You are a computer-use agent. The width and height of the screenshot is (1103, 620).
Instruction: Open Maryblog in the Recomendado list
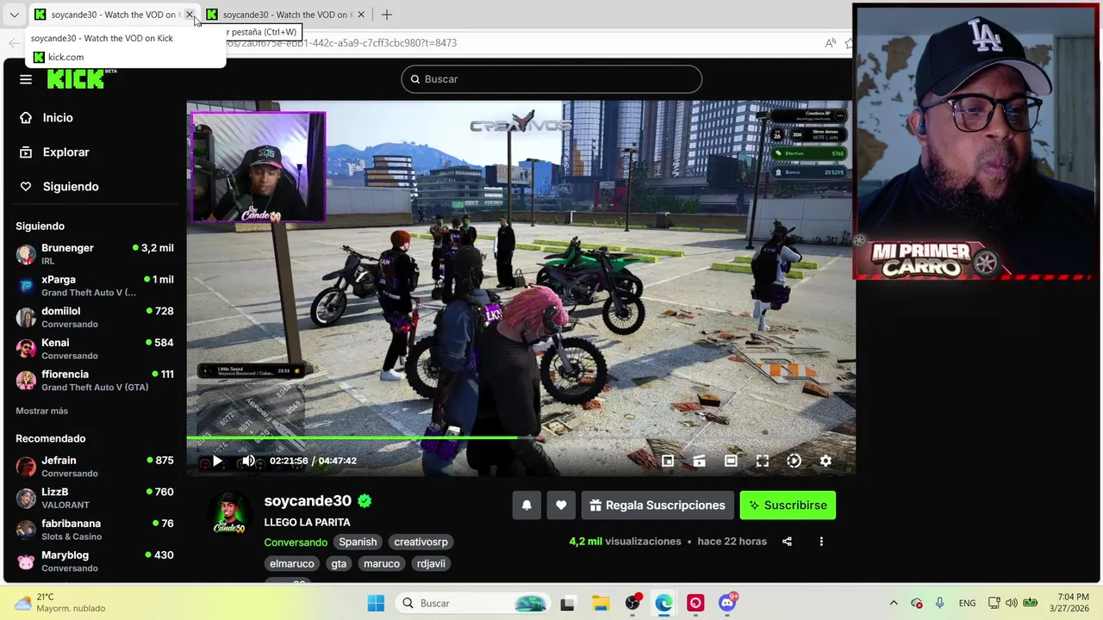click(95, 561)
